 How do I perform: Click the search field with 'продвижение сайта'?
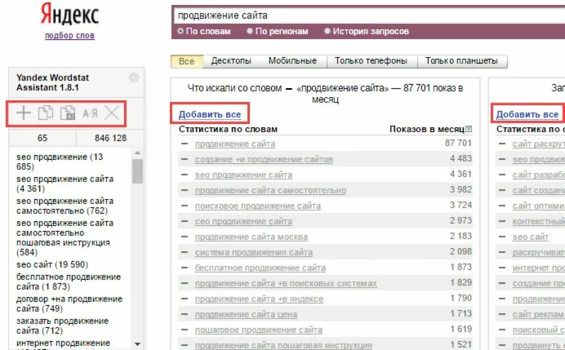(369, 15)
